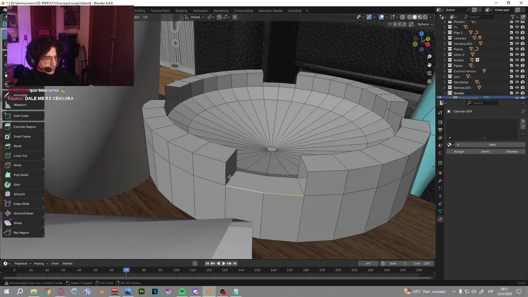Open the Object Data green triangle tab

440,212
